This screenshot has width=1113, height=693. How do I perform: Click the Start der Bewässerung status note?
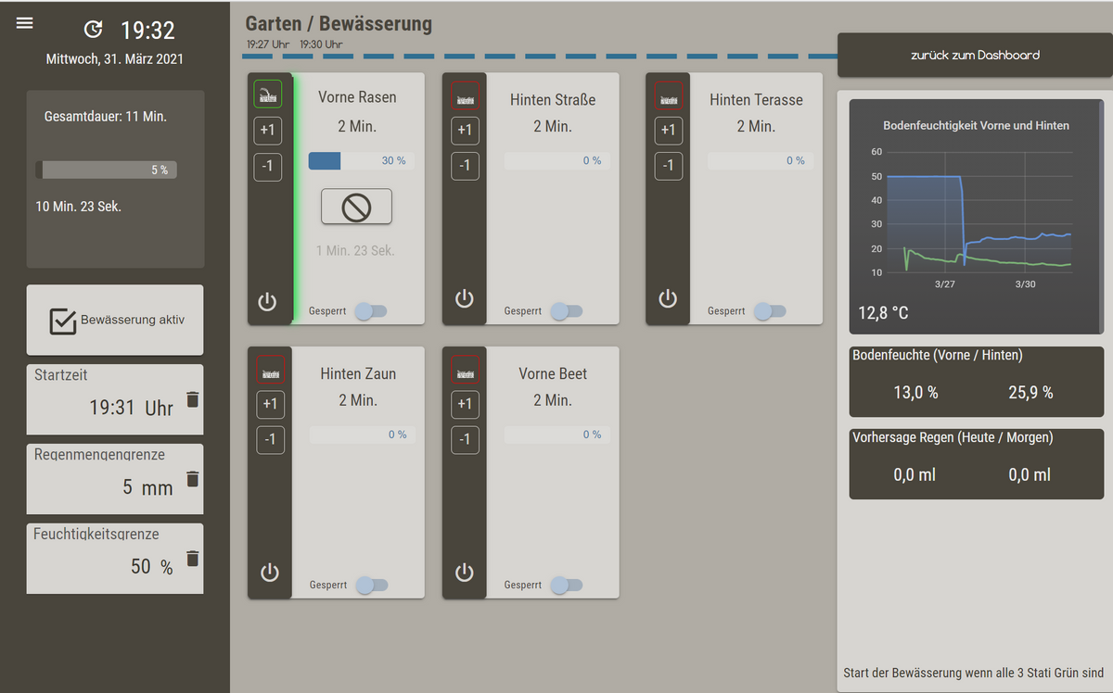point(973,673)
